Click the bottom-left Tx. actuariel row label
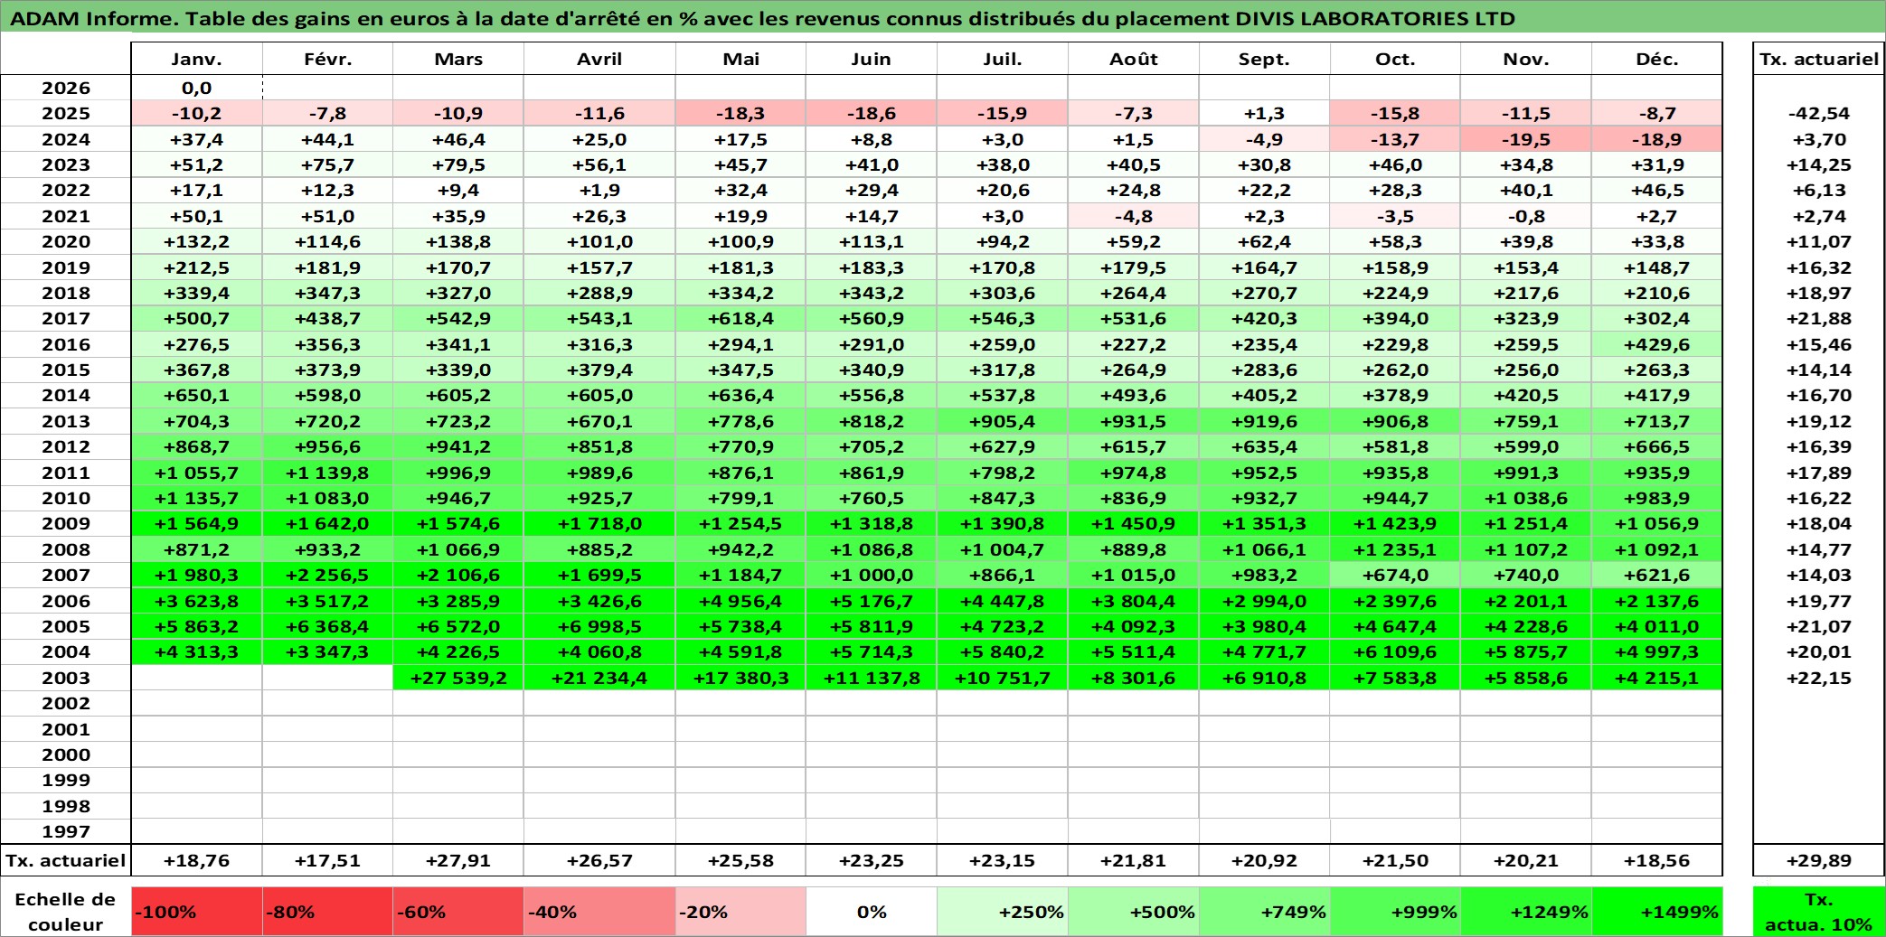This screenshot has width=1886, height=937. click(66, 860)
